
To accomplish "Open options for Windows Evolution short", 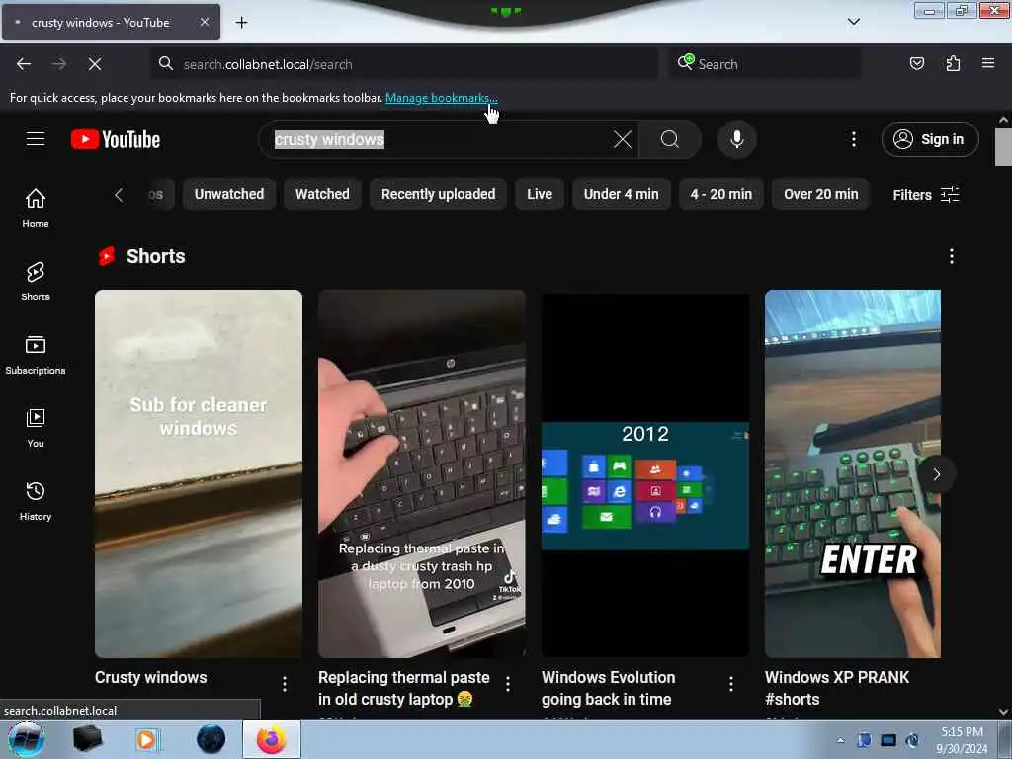I will (731, 684).
